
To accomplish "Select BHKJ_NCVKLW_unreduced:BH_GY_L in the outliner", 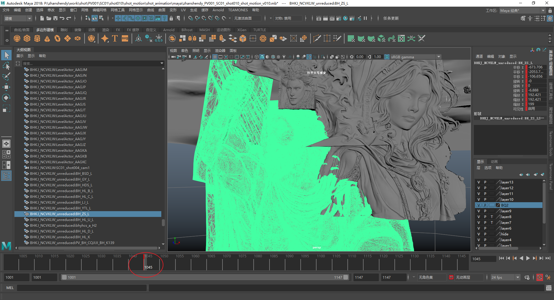I will (60, 179).
